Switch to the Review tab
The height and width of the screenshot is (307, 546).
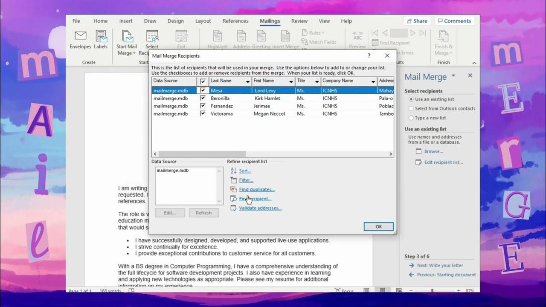(x=299, y=21)
